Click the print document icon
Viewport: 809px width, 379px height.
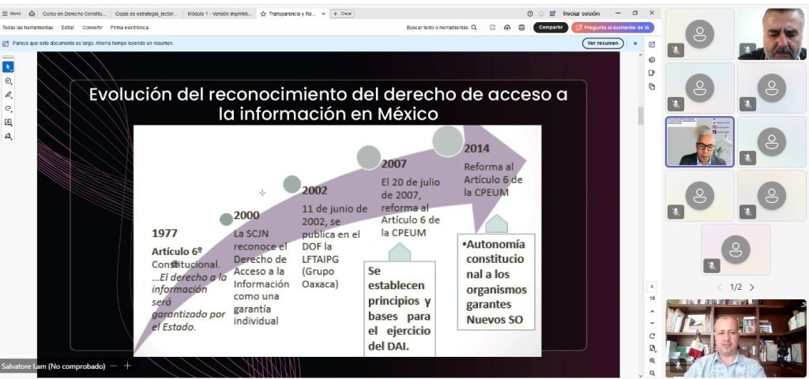[521, 27]
